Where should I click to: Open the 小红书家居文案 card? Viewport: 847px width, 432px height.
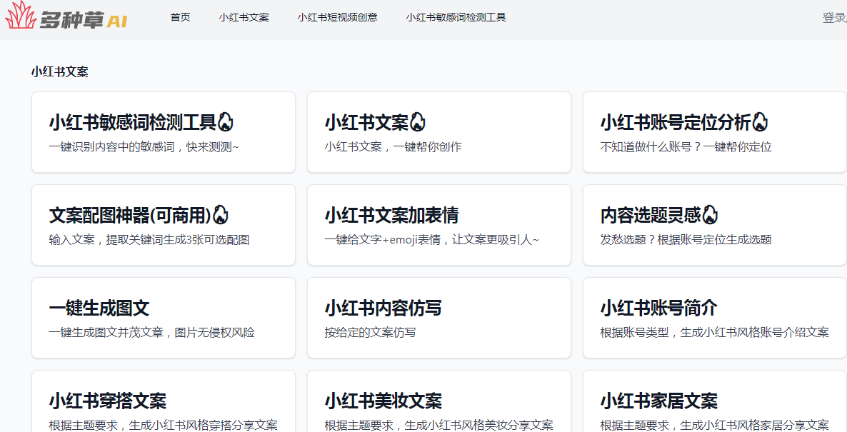pos(715,401)
